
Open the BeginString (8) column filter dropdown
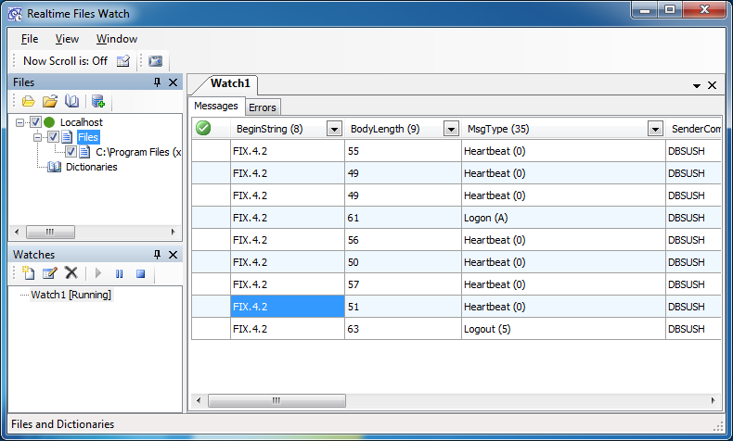(334, 129)
